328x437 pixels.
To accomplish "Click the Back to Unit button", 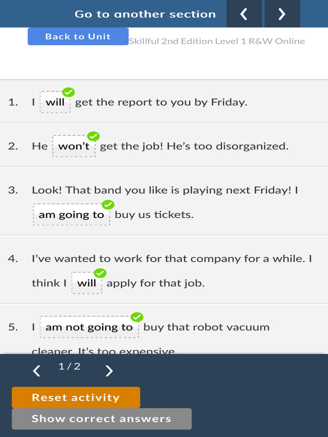I will pos(78,36).
